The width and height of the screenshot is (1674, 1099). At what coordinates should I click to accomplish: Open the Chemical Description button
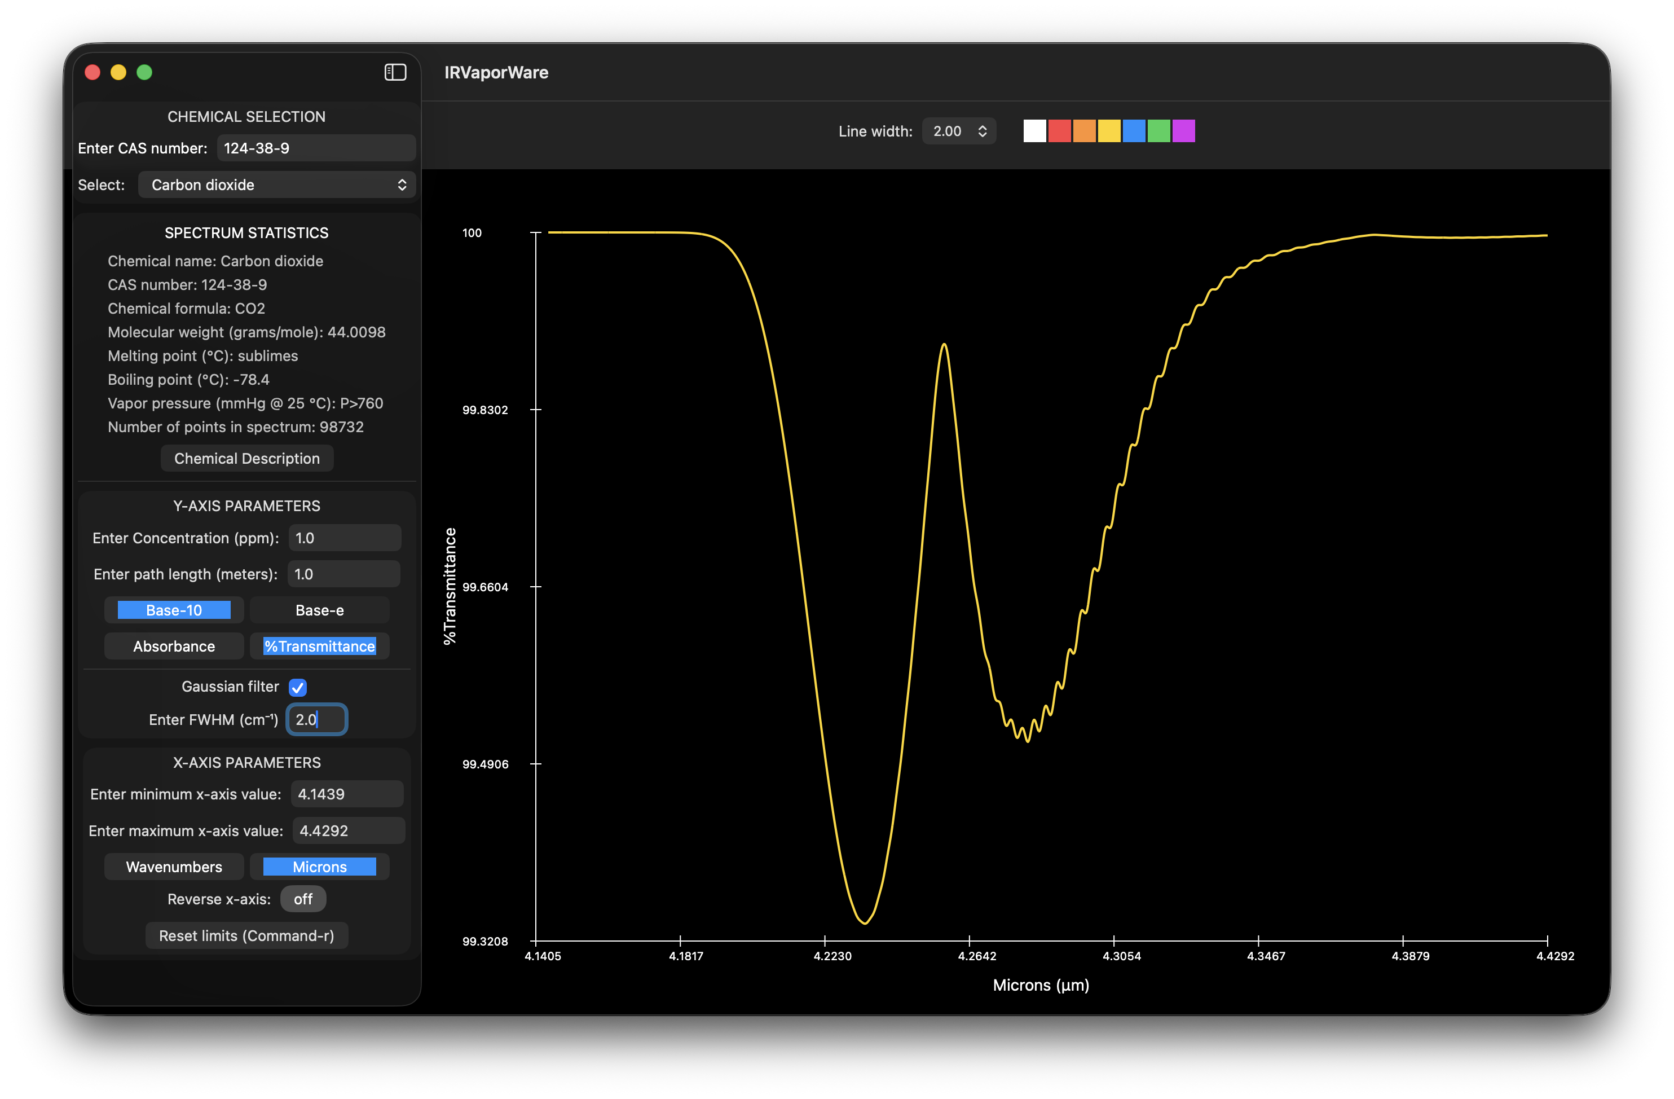pyautogui.click(x=247, y=459)
